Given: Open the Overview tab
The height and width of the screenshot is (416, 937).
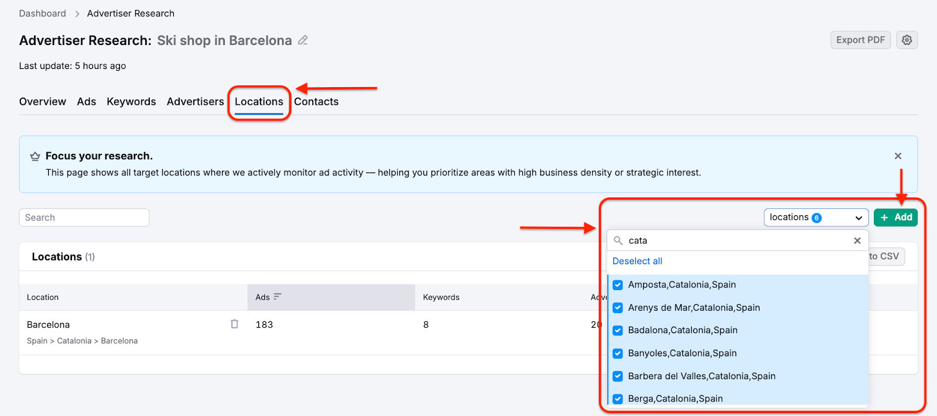Looking at the screenshot, I should pyautogui.click(x=43, y=102).
